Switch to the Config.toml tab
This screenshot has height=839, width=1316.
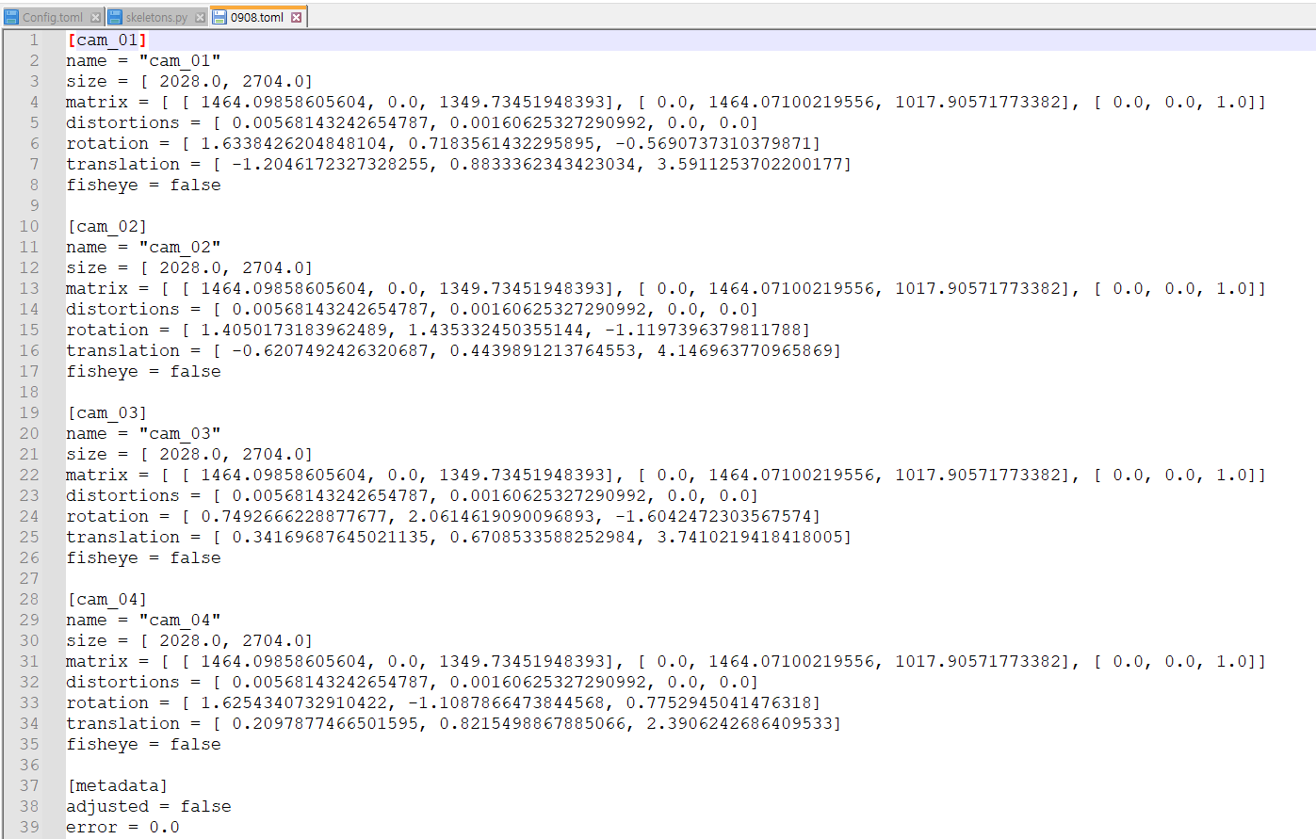[x=53, y=17]
